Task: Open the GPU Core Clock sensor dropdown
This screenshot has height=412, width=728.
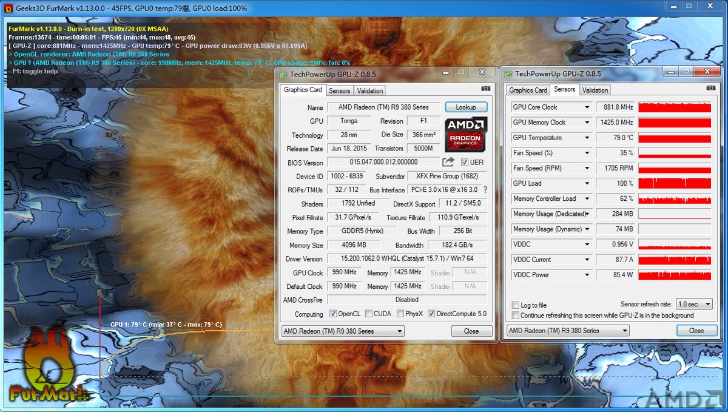Action: 587,107
